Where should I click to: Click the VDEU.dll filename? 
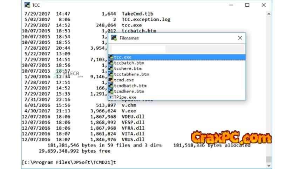(x=133, y=117)
